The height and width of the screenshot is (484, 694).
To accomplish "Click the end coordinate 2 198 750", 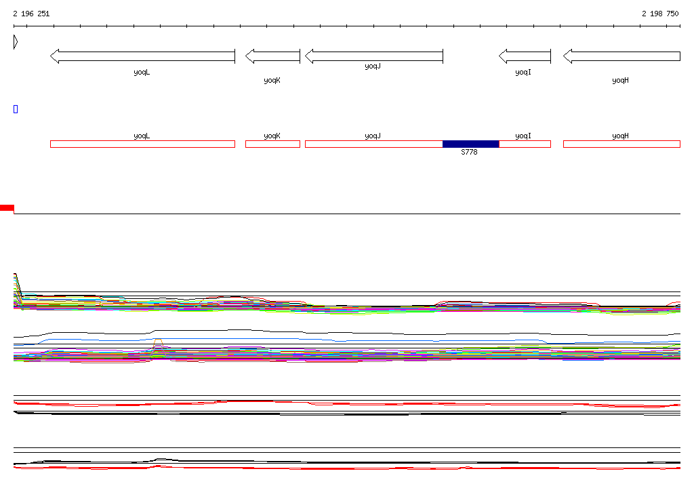I will pyautogui.click(x=660, y=14).
